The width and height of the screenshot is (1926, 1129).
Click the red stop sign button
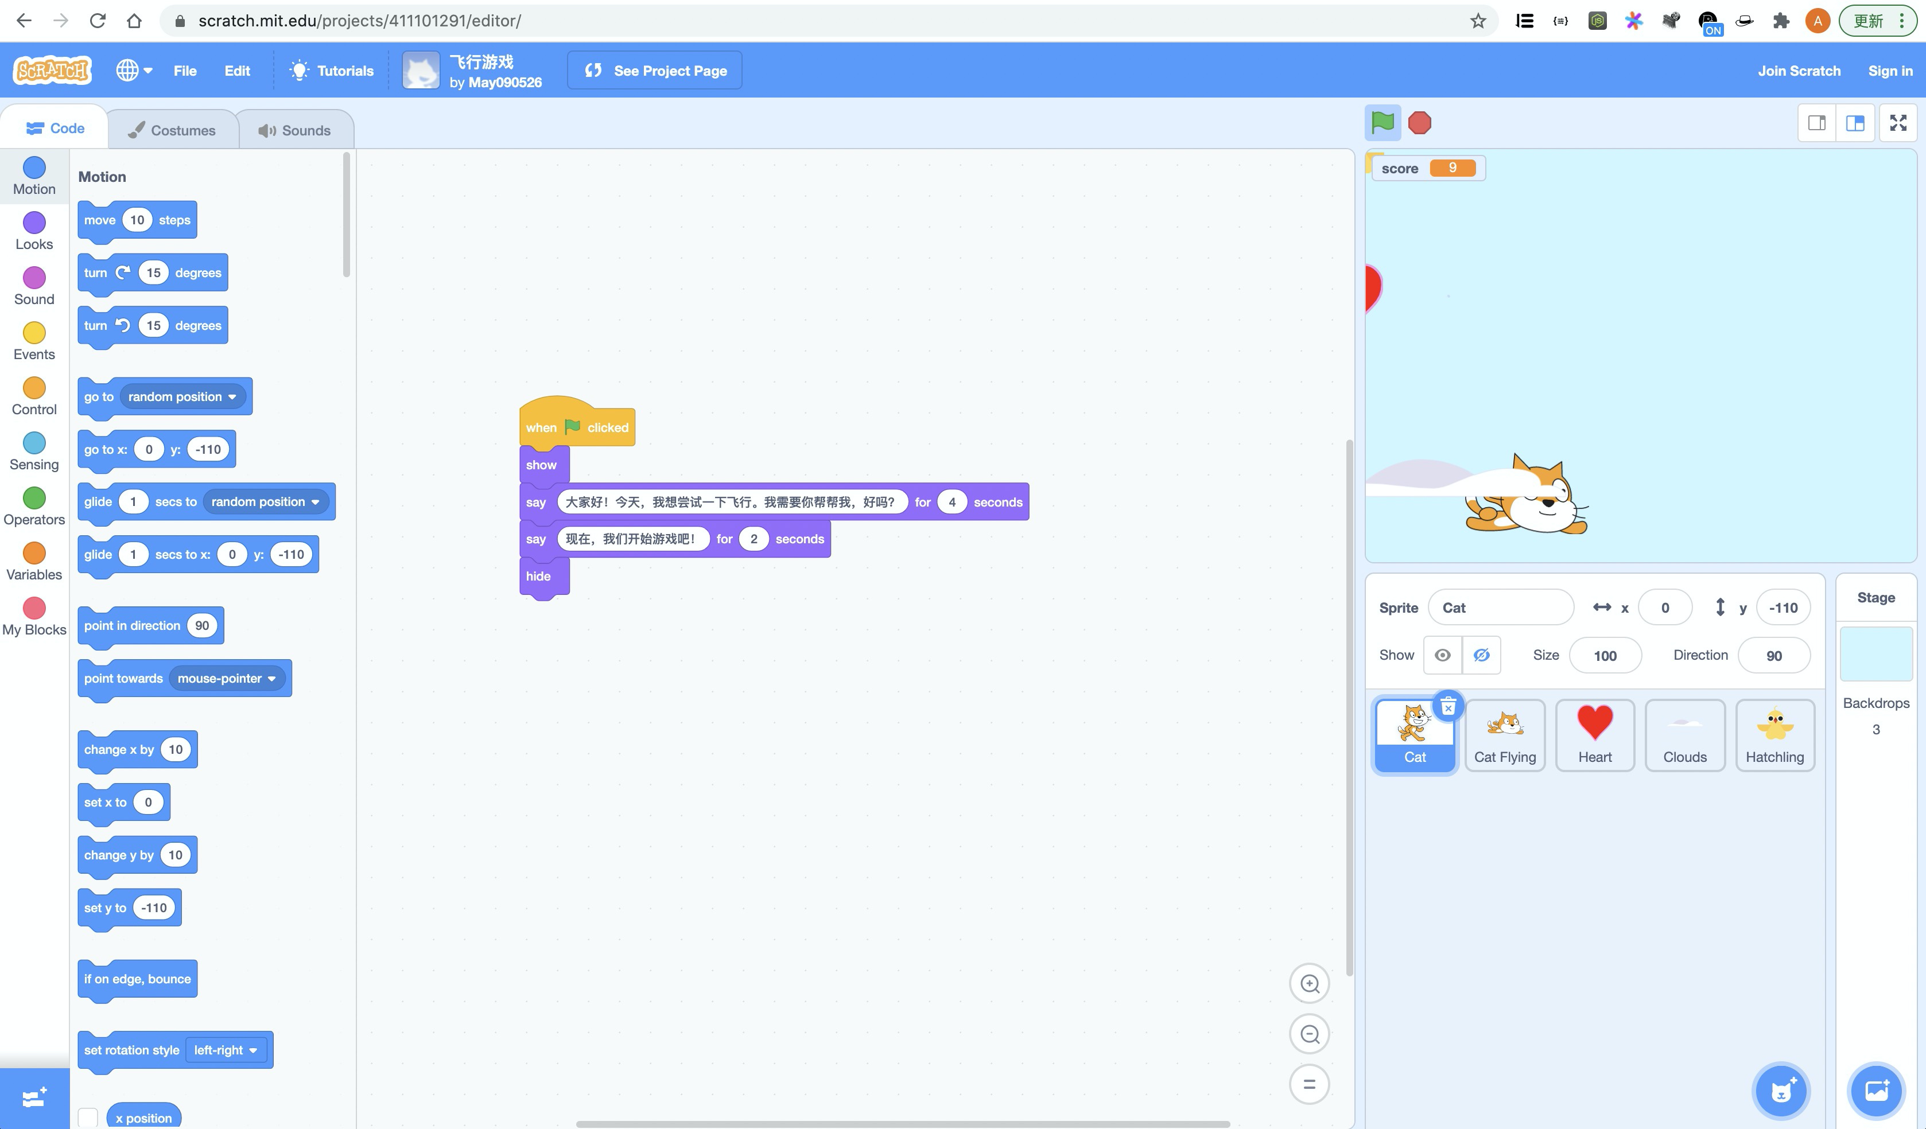pos(1419,123)
